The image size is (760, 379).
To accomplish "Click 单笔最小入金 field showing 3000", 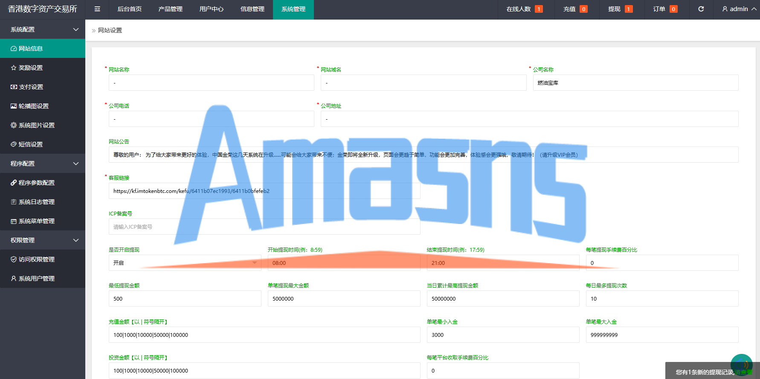I will tap(503, 335).
